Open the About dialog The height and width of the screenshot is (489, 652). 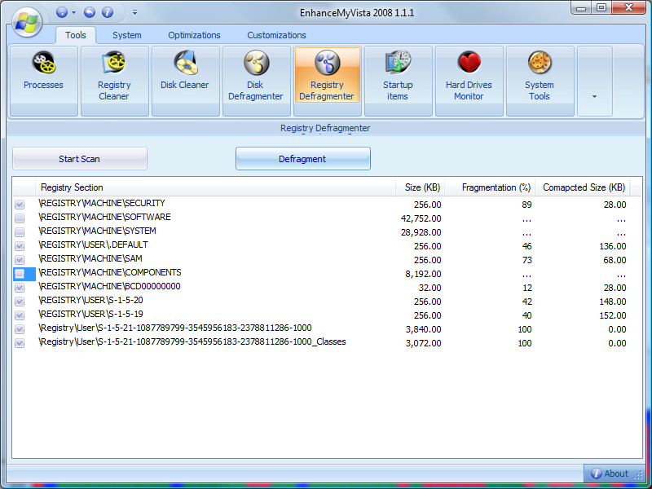pyautogui.click(x=610, y=474)
